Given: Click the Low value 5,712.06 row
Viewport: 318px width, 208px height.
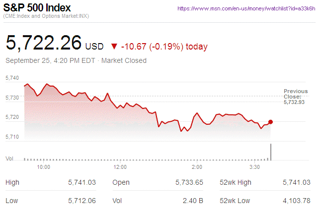Looking at the screenshot, I should pyautogui.click(x=81, y=200).
